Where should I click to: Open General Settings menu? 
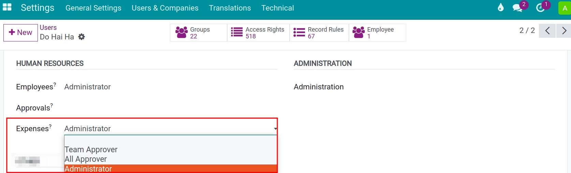(93, 8)
